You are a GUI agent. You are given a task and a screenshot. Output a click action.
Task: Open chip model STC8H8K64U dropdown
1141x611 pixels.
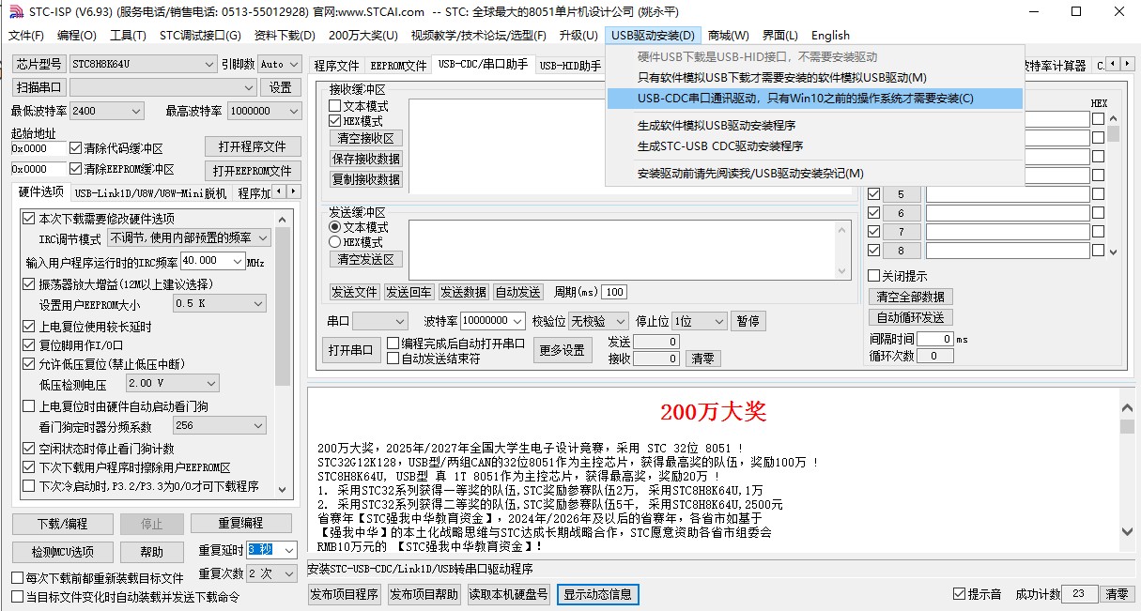(x=144, y=64)
